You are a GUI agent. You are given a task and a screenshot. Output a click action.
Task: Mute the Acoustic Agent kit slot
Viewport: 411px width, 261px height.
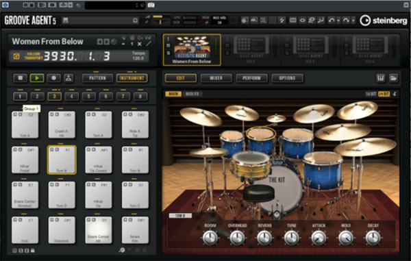(x=169, y=46)
